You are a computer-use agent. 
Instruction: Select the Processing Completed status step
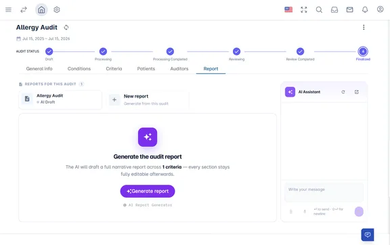click(170, 51)
